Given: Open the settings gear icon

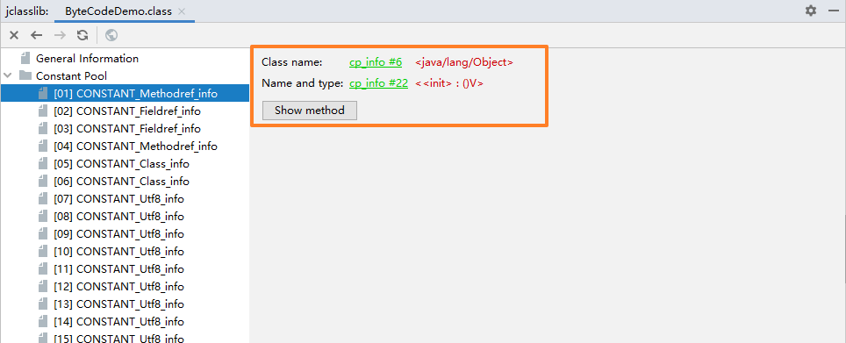Looking at the screenshot, I should 811,11.
